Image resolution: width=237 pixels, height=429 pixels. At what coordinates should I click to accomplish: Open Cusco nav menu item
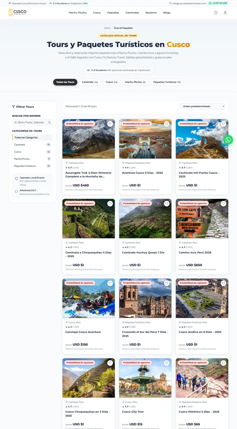tap(97, 13)
